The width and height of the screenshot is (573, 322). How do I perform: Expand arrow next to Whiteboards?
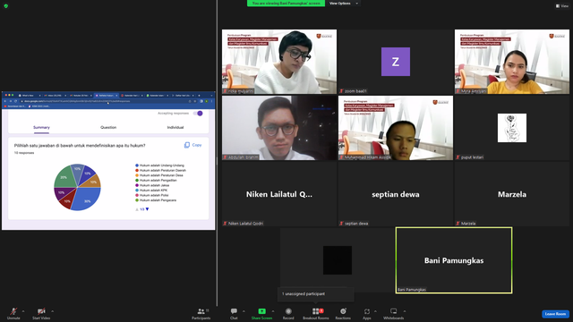[405, 311]
